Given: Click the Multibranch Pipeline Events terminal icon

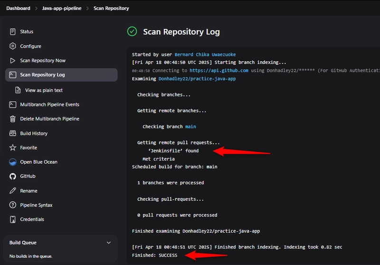Looking at the screenshot, I should tap(13, 104).
